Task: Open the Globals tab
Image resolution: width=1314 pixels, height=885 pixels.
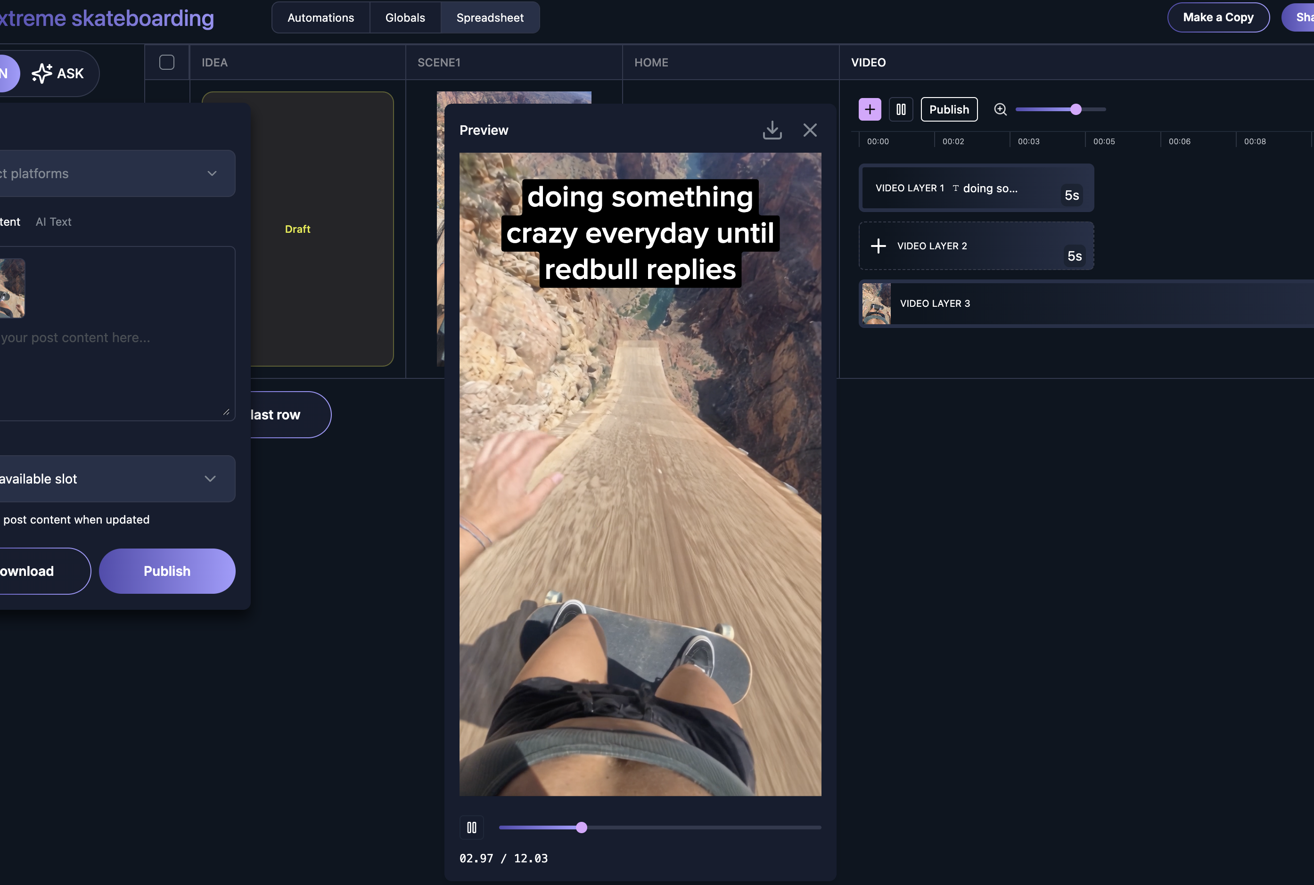Action: (x=405, y=17)
